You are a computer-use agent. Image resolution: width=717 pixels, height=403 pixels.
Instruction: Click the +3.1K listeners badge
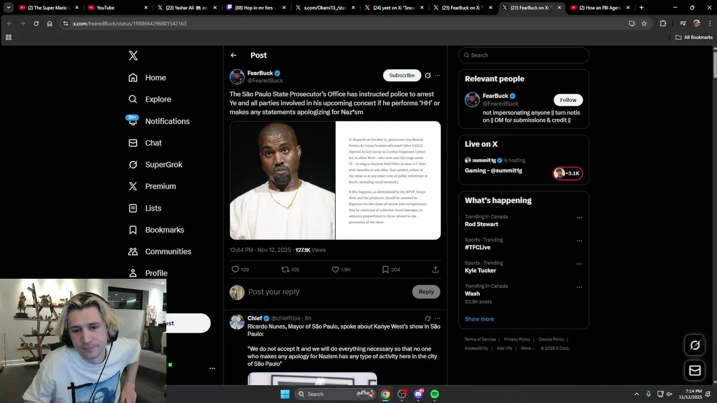567,174
